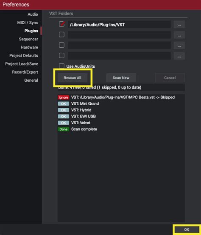
Task: Click the OK badge beside Mini Grand
Action: (x=64, y=104)
